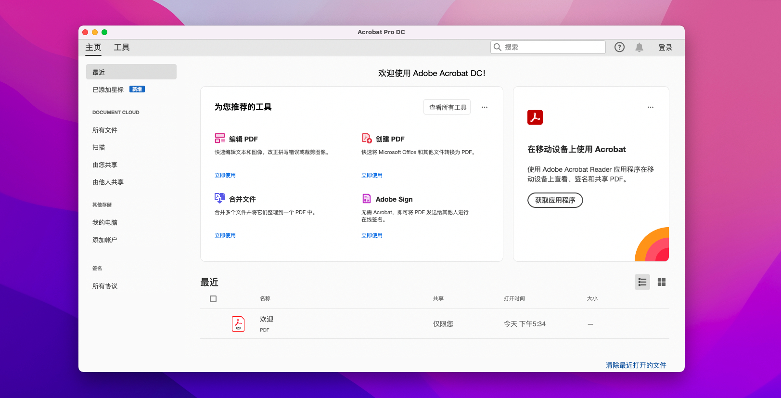
Task: Switch to list view of recent files
Action: 642,282
